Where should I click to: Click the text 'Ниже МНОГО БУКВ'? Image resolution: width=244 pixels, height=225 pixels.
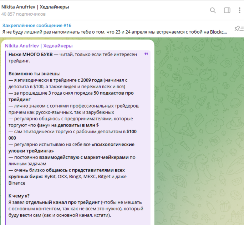(31, 55)
